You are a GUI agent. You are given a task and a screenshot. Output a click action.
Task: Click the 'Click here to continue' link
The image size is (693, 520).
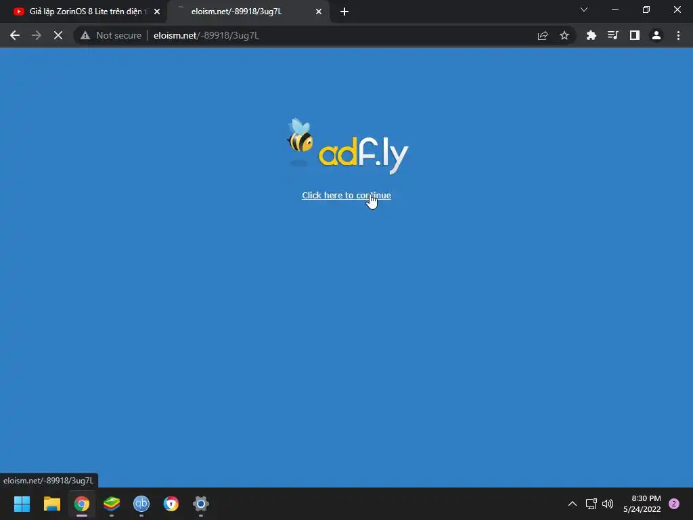346,195
